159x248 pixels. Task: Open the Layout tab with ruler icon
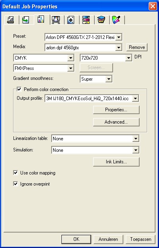coord(11,20)
